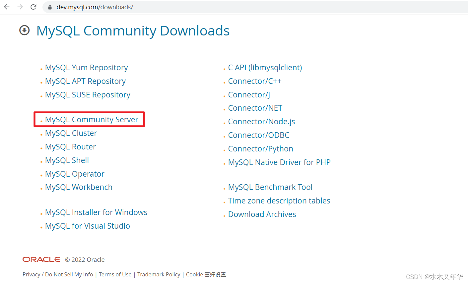Open Cookie 喜好设置 footer link
This screenshot has height=283, width=468.
point(206,274)
